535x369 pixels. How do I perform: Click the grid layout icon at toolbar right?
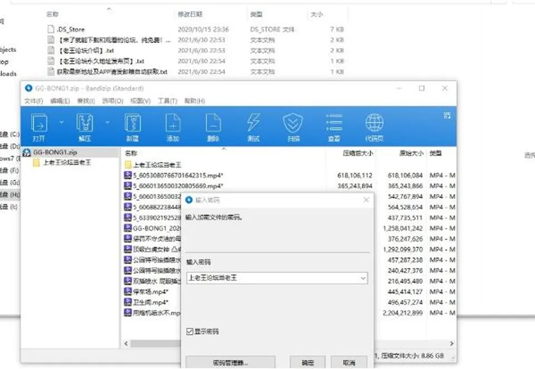pos(448,115)
